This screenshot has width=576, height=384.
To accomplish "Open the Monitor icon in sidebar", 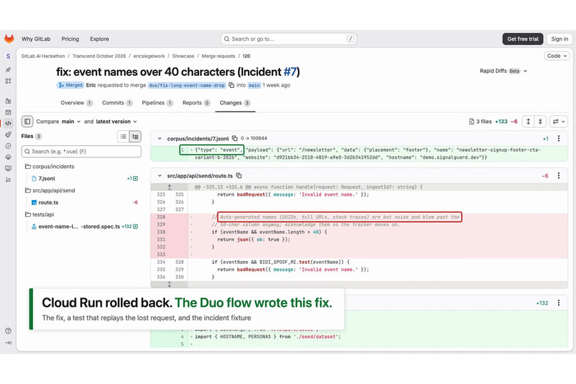I will pyautogui.click(x=8, y=168).
